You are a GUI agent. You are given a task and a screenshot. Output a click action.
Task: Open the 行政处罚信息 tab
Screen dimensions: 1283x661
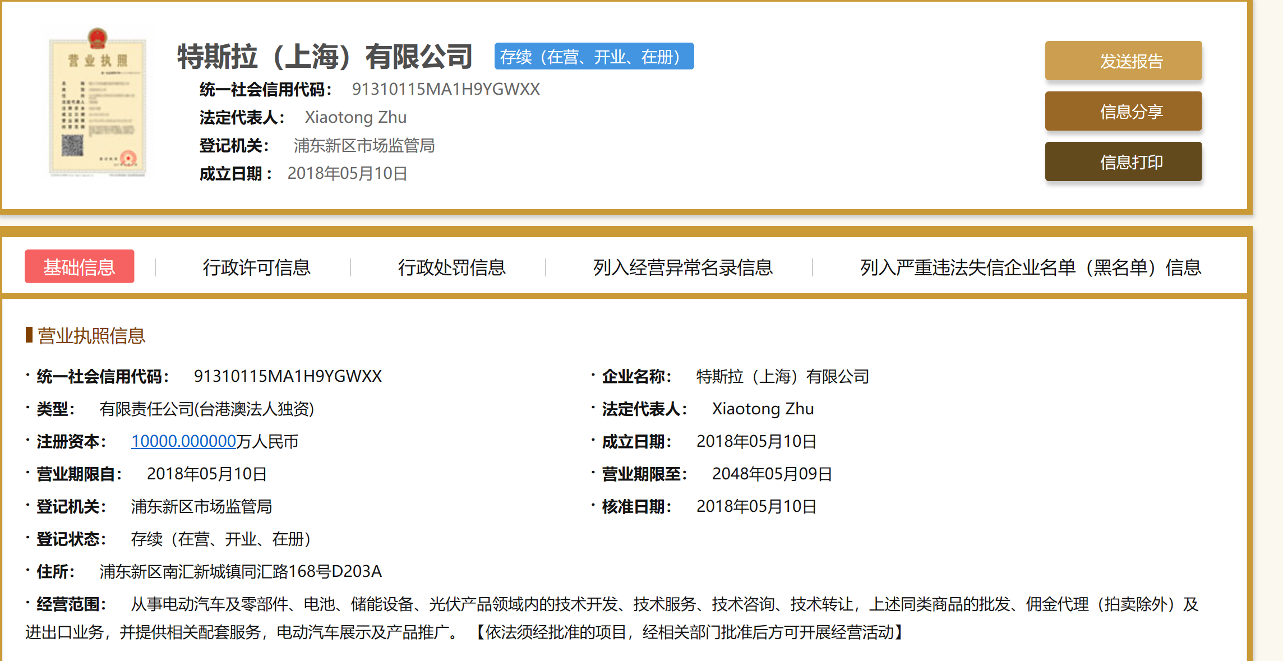click(451, 267)
